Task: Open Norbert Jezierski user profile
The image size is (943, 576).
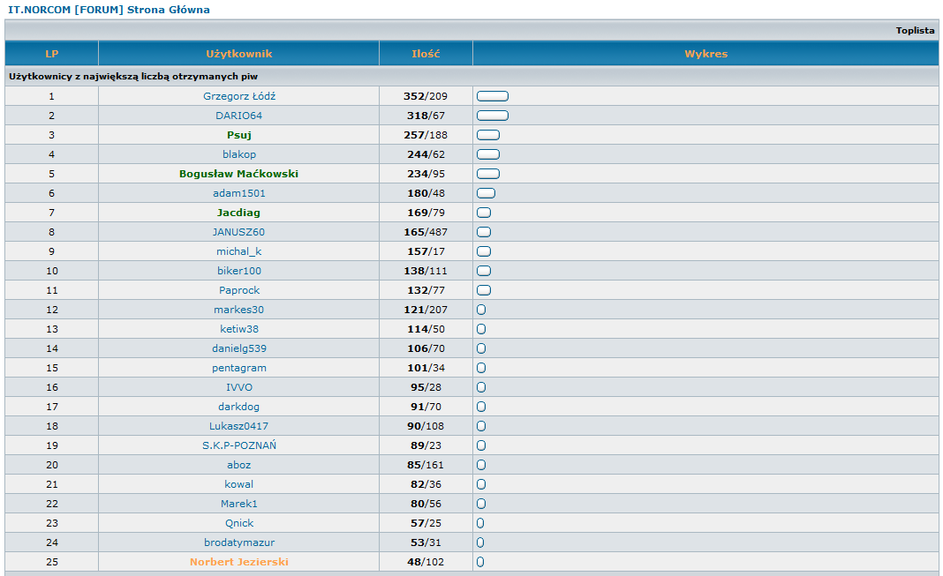Action: point(238,562)
